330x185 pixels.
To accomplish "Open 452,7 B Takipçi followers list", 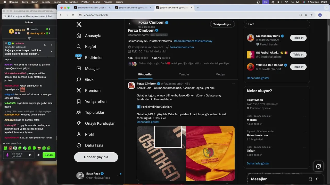I will (161, 58).
